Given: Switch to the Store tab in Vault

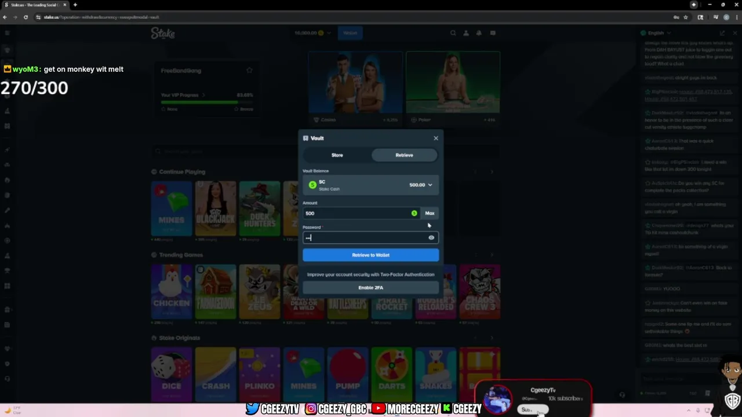Looking at the screenshot, I should coord(337,155).
